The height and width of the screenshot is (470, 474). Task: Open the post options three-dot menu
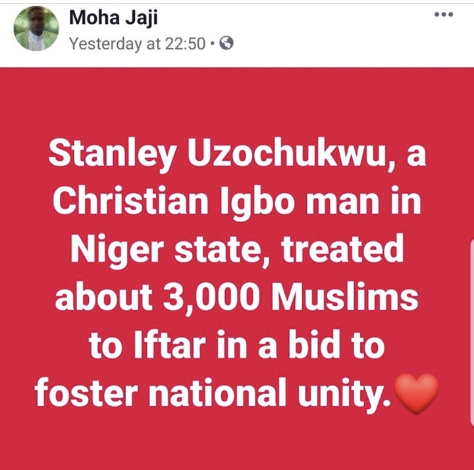pyautogui.click(x=444, y=15)
